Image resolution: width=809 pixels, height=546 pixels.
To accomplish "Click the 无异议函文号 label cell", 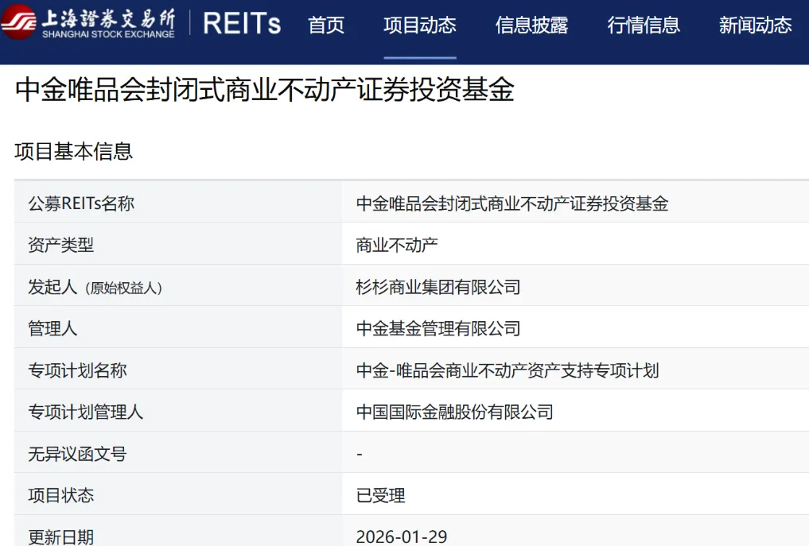I will tap(178, 454).
